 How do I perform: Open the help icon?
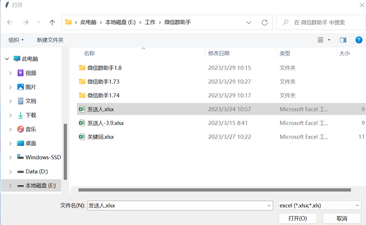[359, 40]
